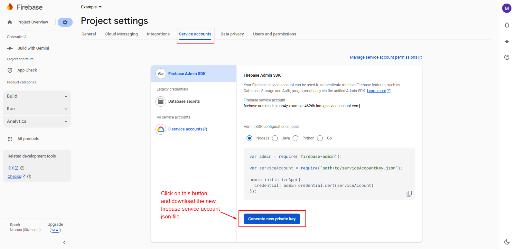This screenshot has height=249, width=515.
Task: Click the Firebase service account email field
Action: (301, 106)
